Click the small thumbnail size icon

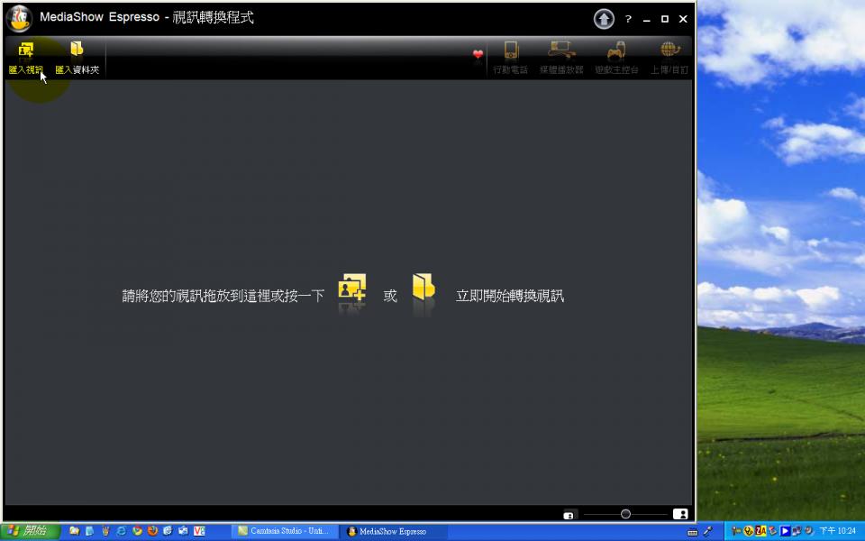point(569,515)
